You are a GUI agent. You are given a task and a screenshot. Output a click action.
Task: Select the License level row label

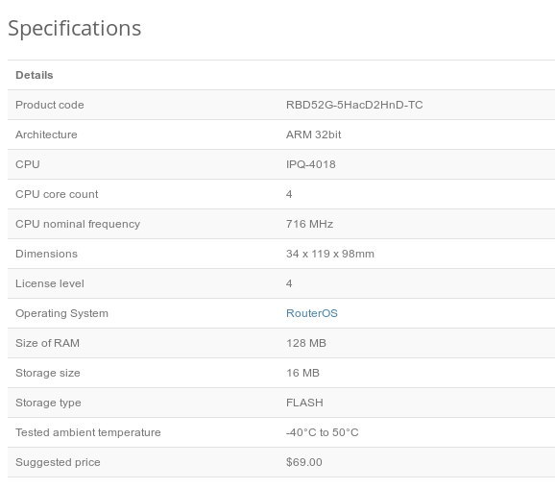(x=50, y=283)
